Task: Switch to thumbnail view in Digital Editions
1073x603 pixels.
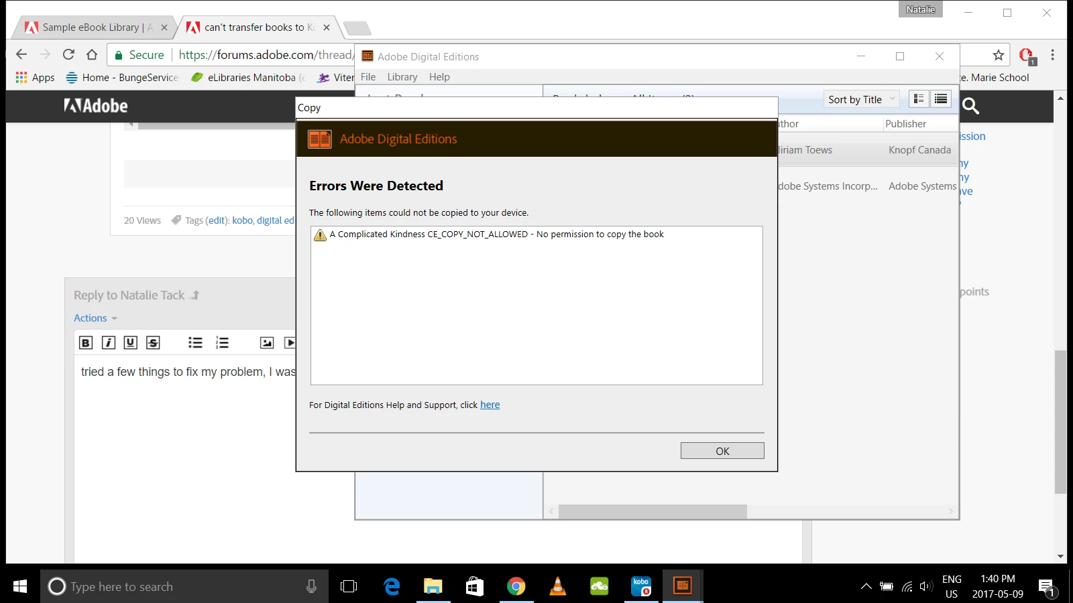Action: click(x=919, y=99)
